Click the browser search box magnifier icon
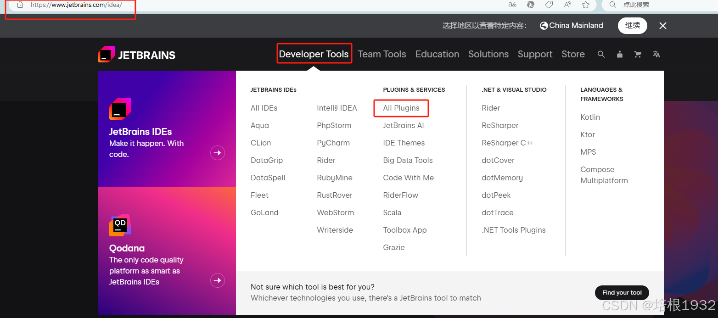This screenshot has width=718, height=318. point(612,5)
